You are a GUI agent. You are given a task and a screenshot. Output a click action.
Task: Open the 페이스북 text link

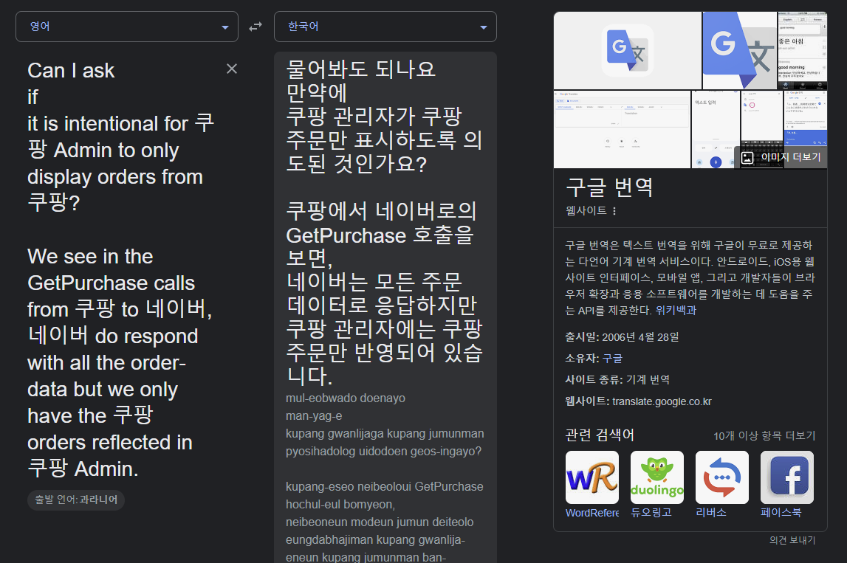point(781,512)
